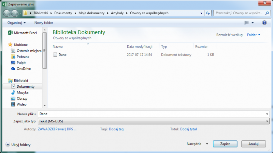Sort by the Data modyfikacji column
Screen dimensions: 273x153
pyautogui.click(x=139, y=46)
